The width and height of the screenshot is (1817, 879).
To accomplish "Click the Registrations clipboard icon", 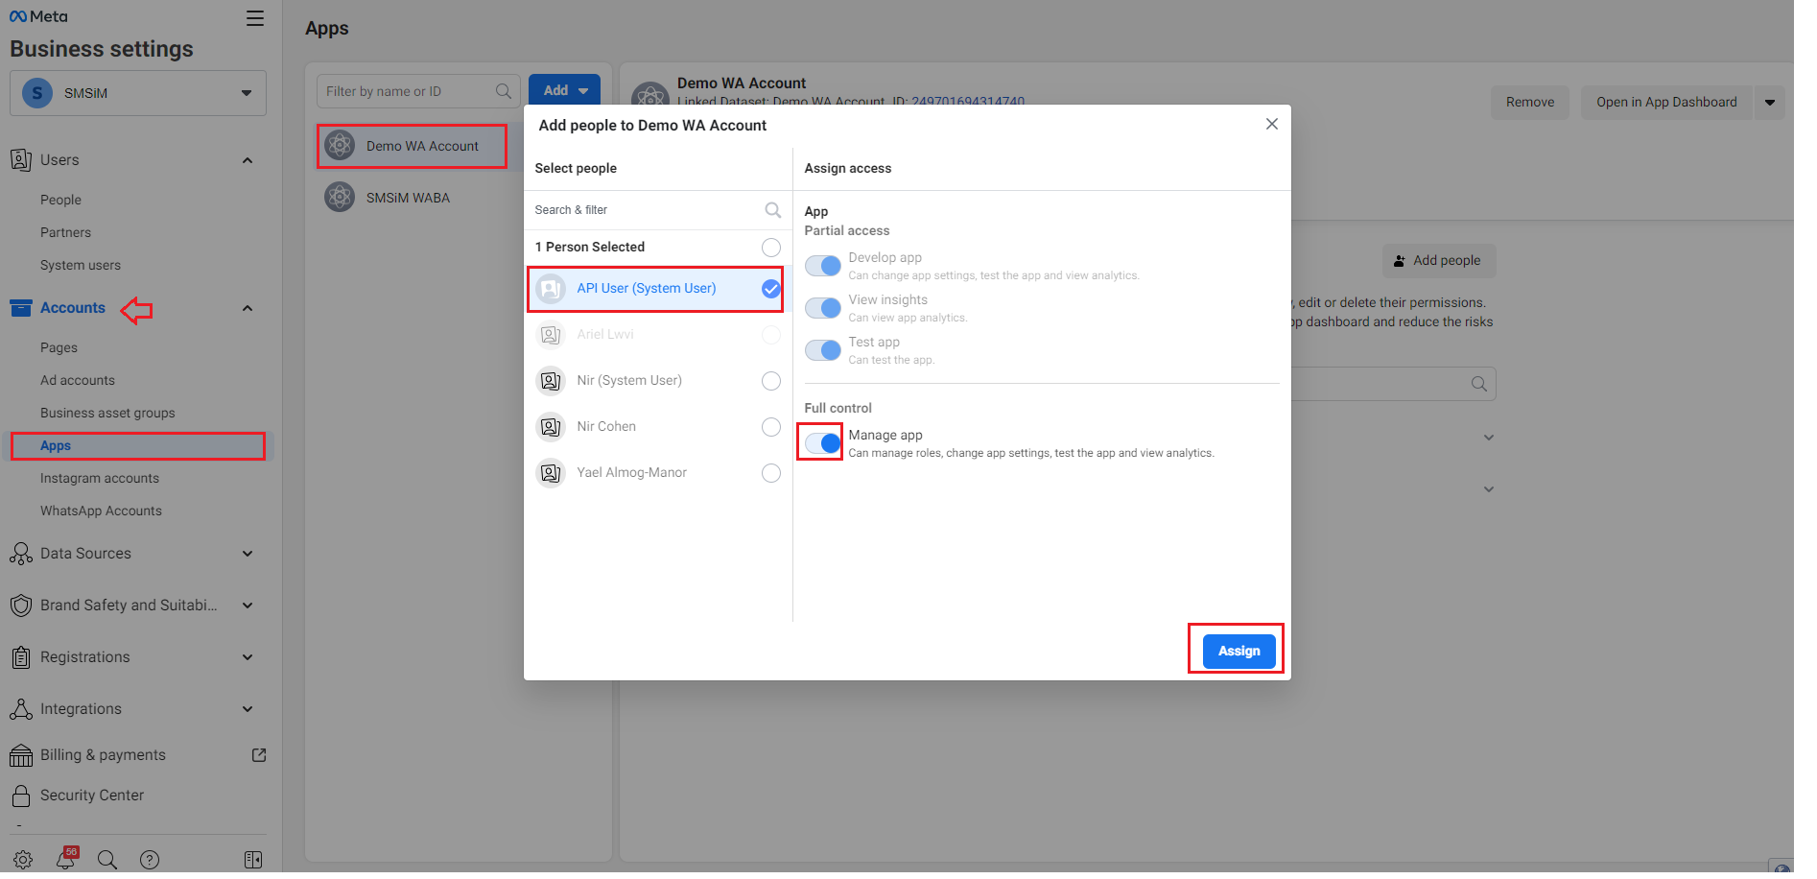I will tap(20, 657).
